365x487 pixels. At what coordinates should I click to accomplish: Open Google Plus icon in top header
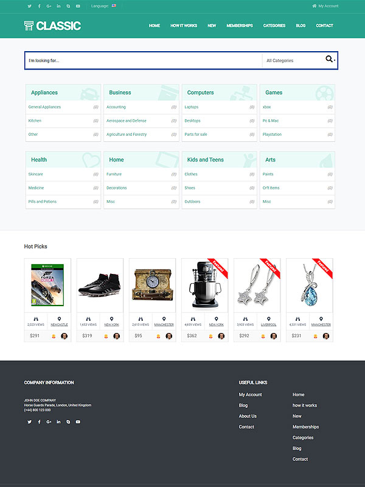pyautogui.click(x=49, y=6)
